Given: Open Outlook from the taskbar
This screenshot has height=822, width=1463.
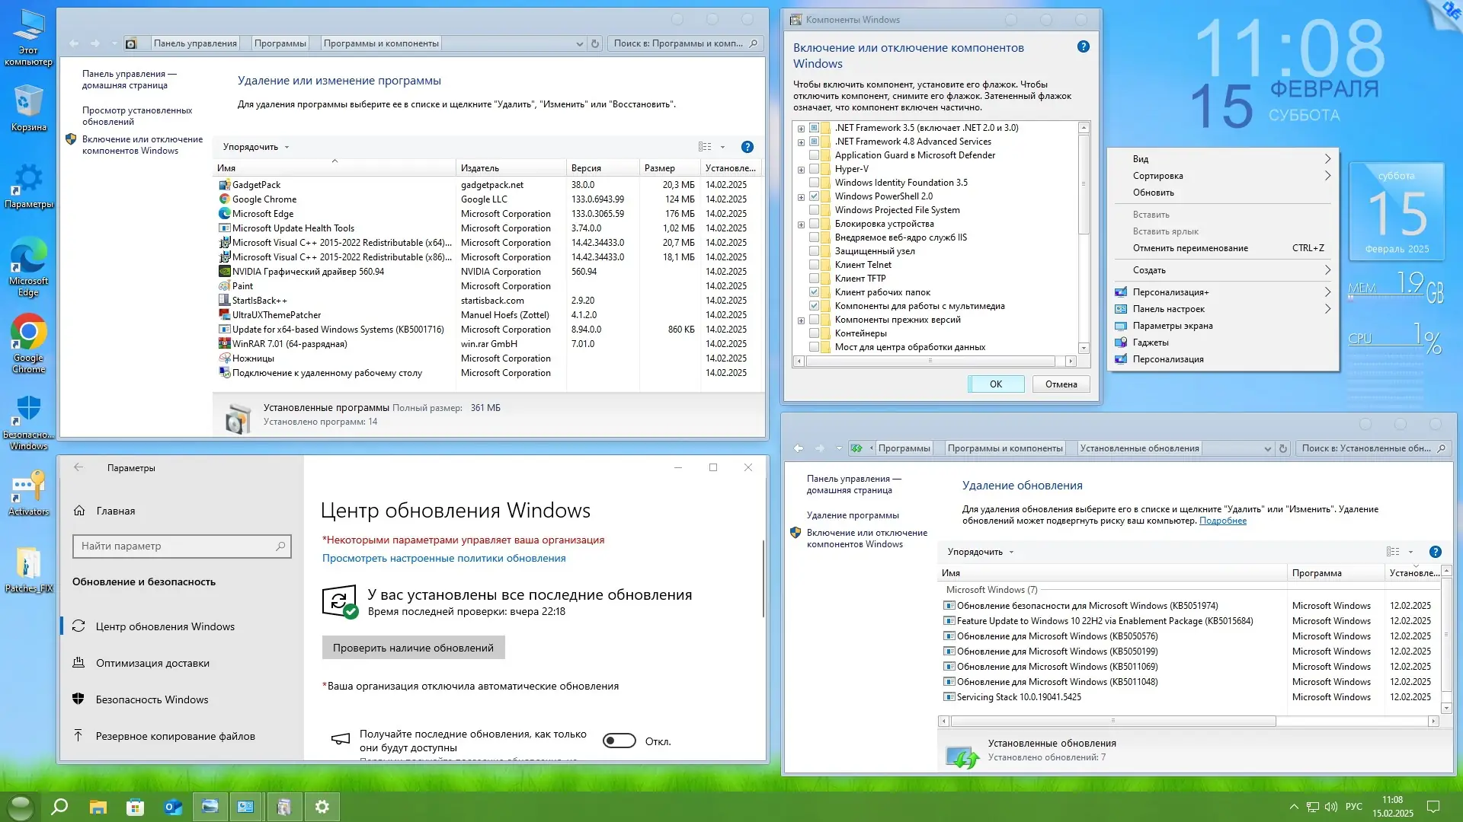Looking at the screenshot, I should (x=172, y=806).
